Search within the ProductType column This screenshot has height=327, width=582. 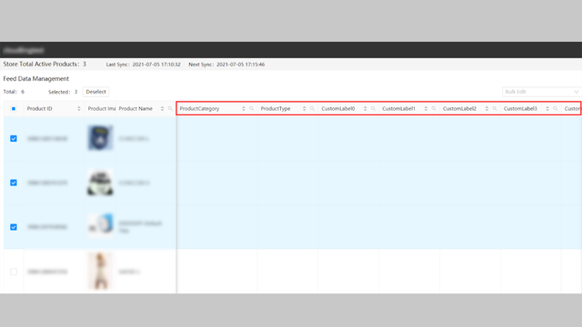312,109
